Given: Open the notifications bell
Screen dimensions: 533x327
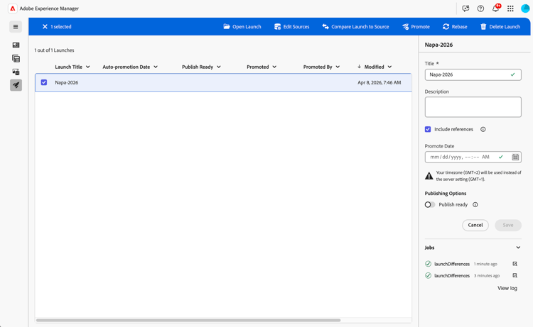Looking at the screenshot, I should coord(495,9).
